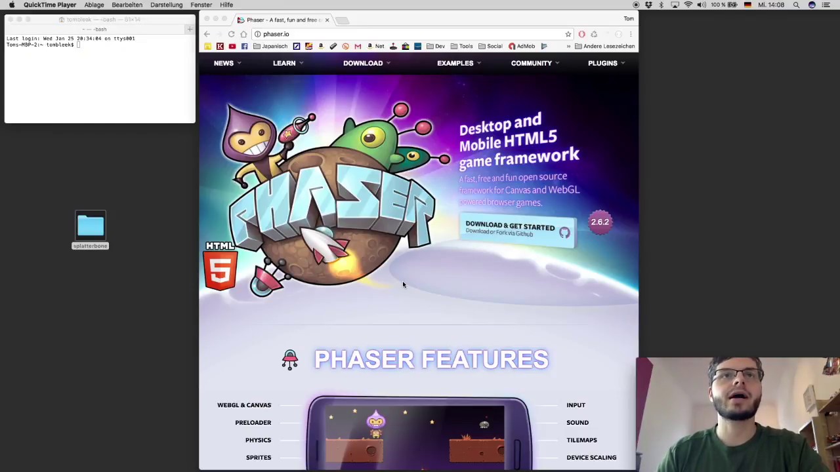840x472 pixels.
Task: Click the Dropbox menu bar icon
Action: (x=648, y=5)
